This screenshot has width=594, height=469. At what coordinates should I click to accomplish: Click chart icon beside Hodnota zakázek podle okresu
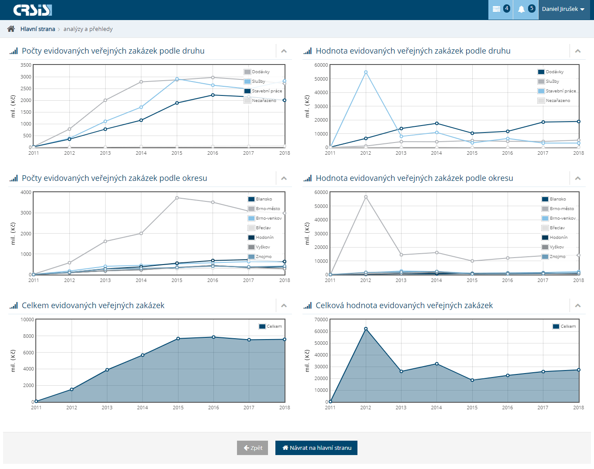(308, 178)
